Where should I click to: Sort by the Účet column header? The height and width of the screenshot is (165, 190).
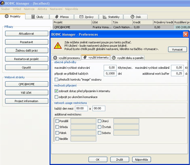click(102, 22)
